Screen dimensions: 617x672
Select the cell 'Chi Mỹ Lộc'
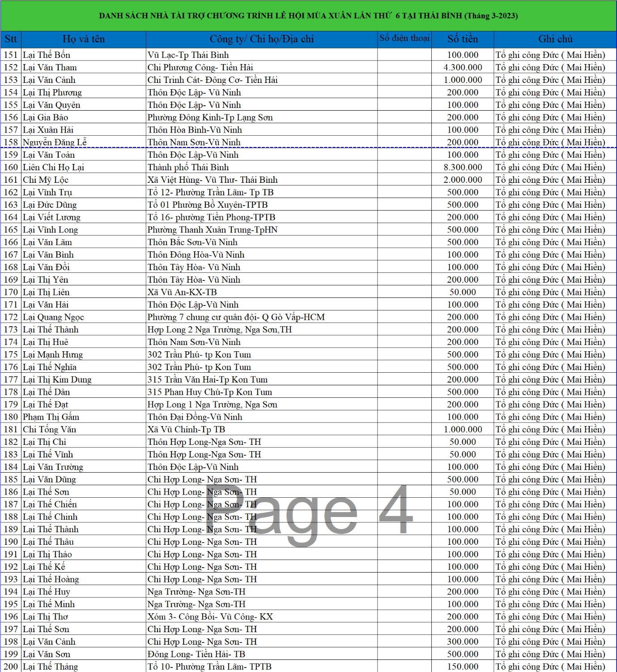point(46,180)
